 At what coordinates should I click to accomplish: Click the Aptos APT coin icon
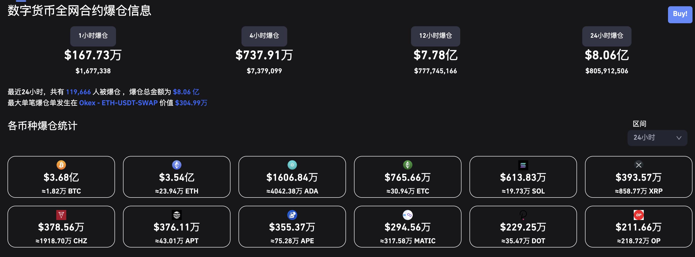[x=177, y=215]
